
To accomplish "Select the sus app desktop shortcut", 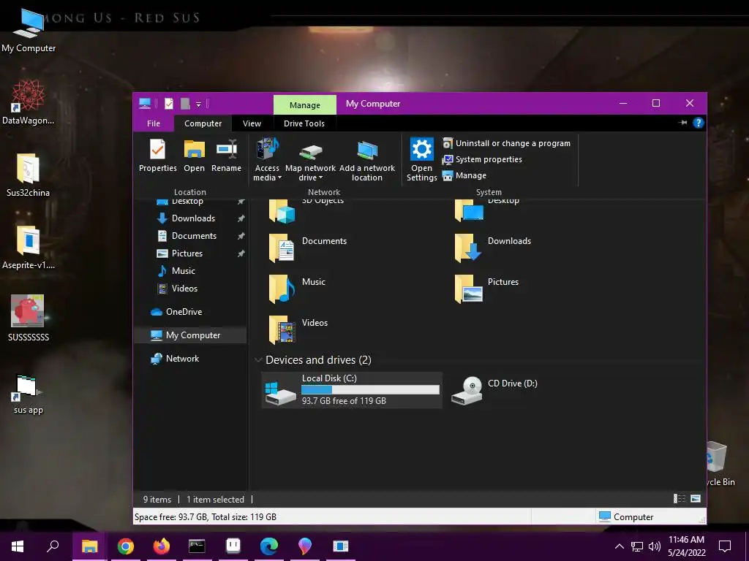I will [x=29, y=394].
